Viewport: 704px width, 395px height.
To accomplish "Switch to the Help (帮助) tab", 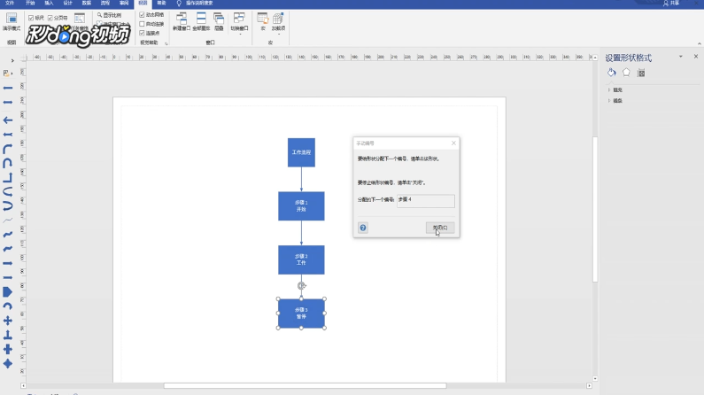I will click(x=162, y=4).
